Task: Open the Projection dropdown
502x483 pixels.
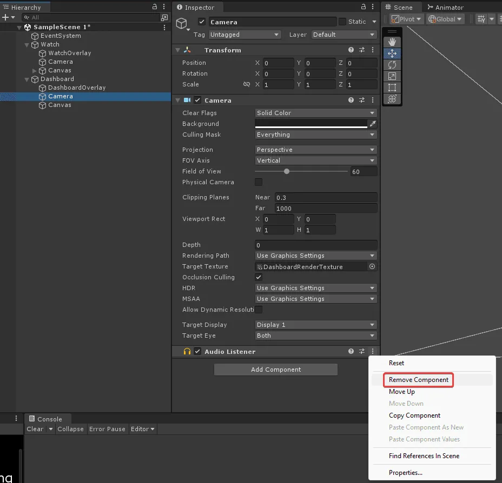Action: [316, 150]
